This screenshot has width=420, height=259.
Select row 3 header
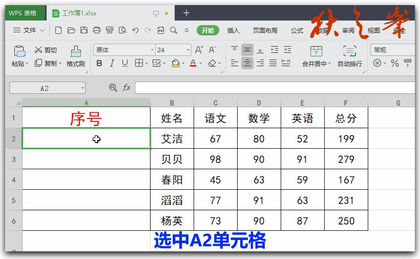[14, 160]
